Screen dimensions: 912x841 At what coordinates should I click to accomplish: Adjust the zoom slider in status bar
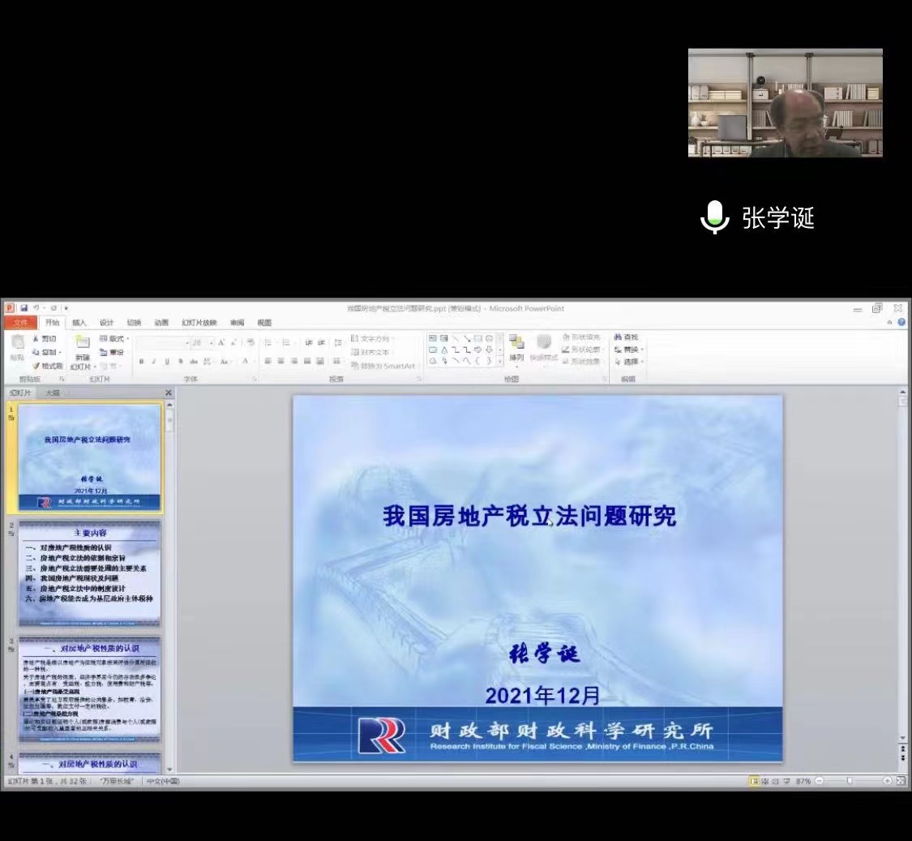pyautogui.click(x=849, y=780)
